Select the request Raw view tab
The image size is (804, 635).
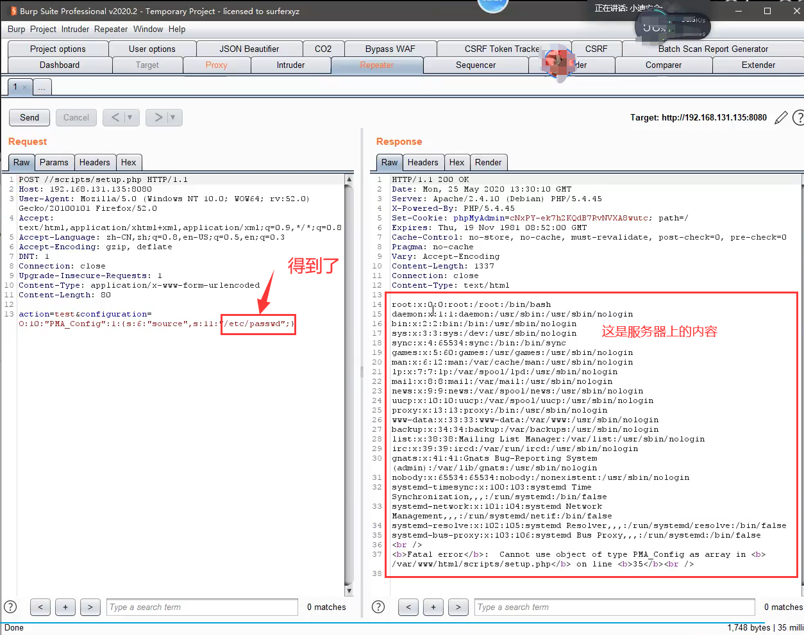[22, 162]
